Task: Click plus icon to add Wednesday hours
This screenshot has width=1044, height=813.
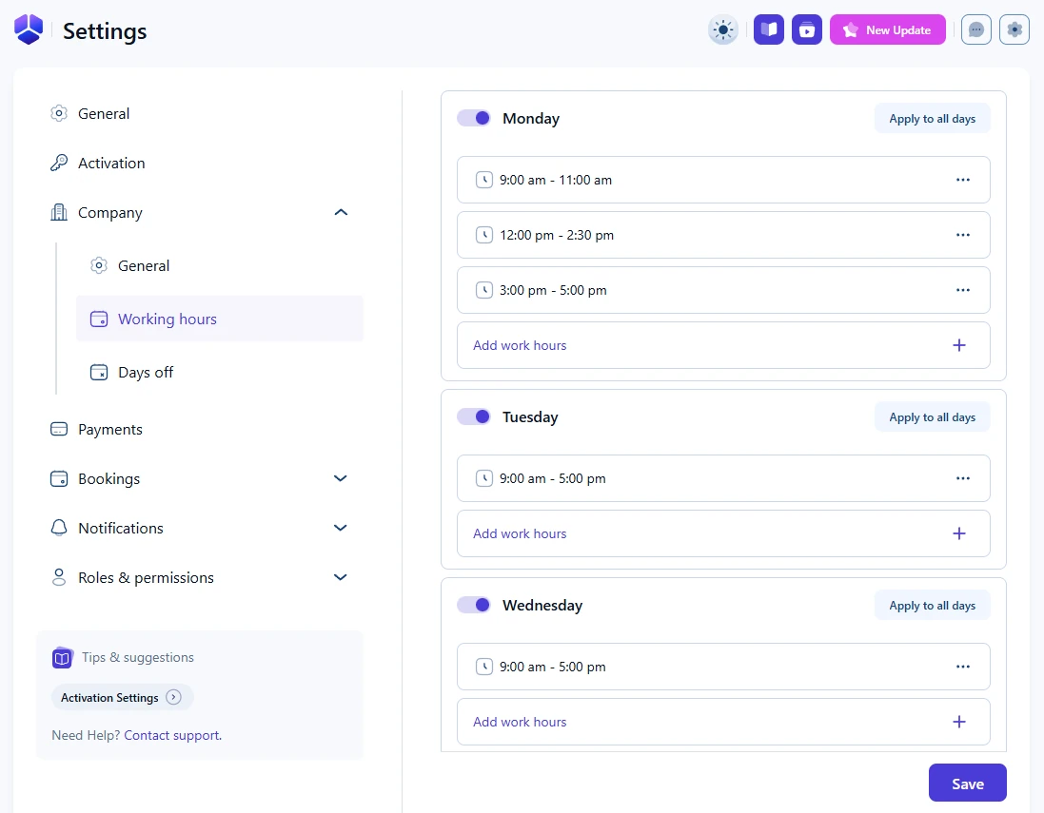Action: click(x=959, y=722)
